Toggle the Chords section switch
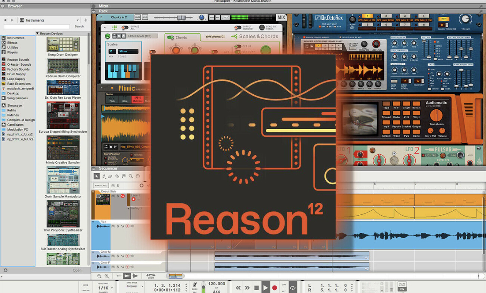This screenshot has width=486, height=293. [x=170, y=37]
